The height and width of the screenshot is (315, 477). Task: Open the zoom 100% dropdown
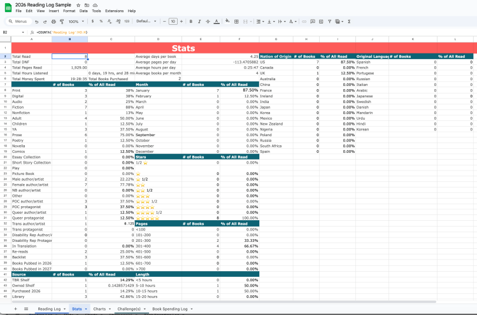tap(78, 21)
